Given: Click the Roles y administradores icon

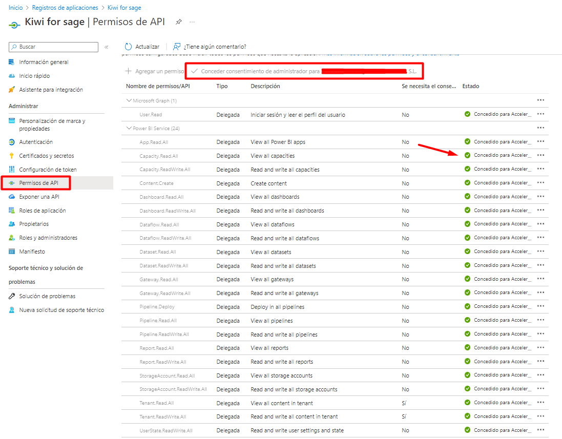Looking at the screenshot, I should tap(12, 238).
